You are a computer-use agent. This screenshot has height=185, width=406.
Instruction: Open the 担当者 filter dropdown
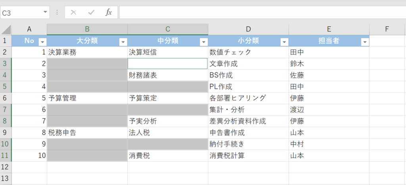[365, 42]
